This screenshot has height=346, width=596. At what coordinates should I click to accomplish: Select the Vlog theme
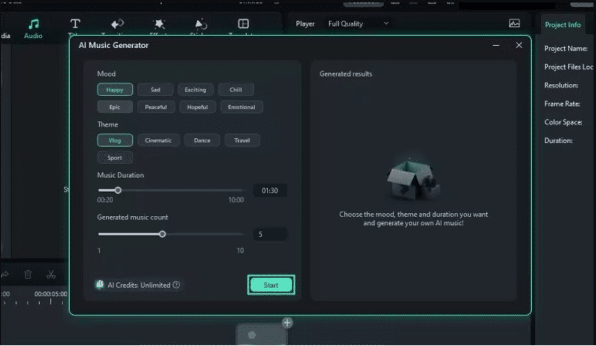(x=115, y=141)
